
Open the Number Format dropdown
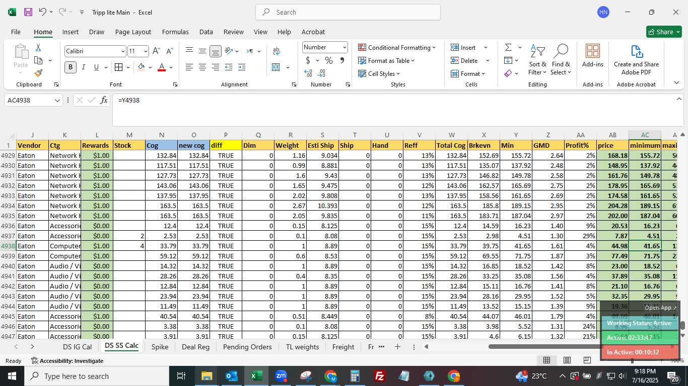[x=345, y=47]
